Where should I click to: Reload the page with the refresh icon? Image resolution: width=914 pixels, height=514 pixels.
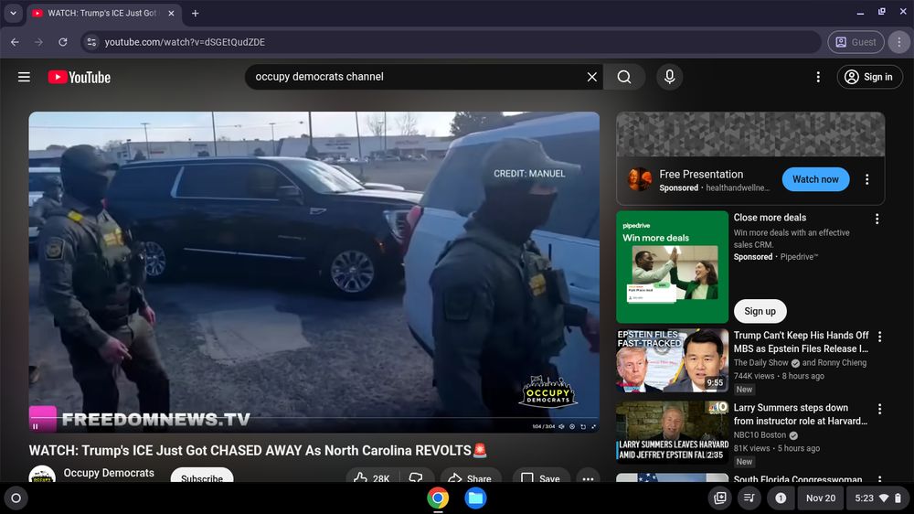[63, 42]
